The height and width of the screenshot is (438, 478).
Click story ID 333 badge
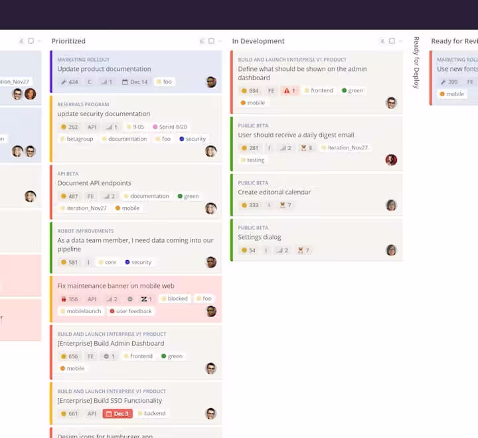250,206
